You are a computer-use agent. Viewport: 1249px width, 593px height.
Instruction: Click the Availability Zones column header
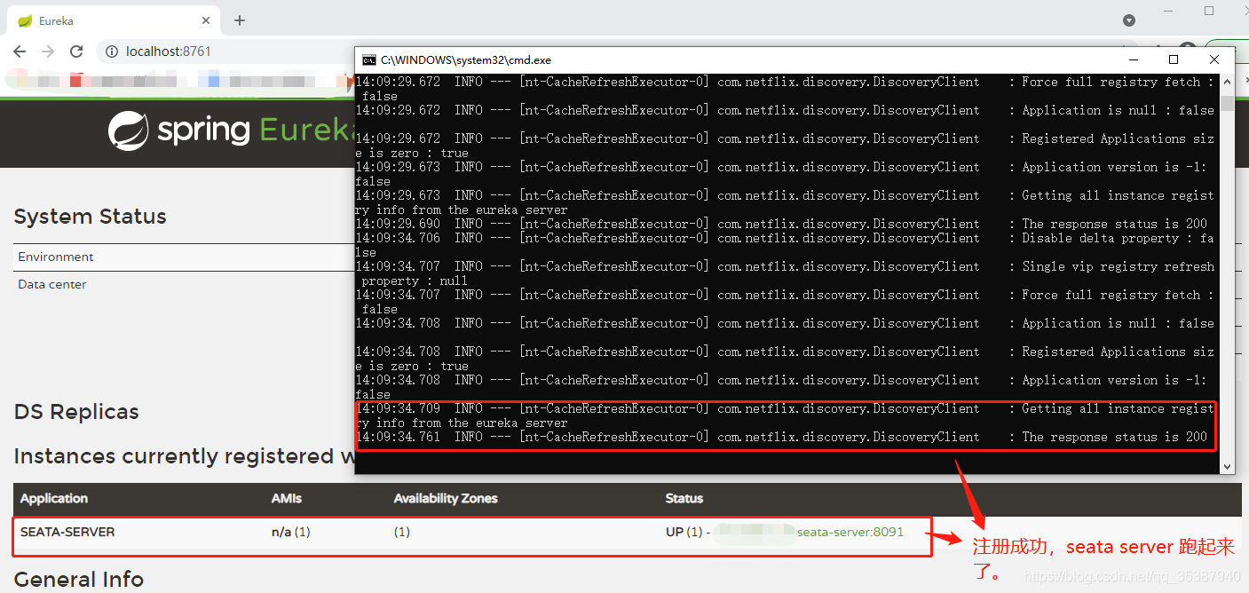click(446, 499)
